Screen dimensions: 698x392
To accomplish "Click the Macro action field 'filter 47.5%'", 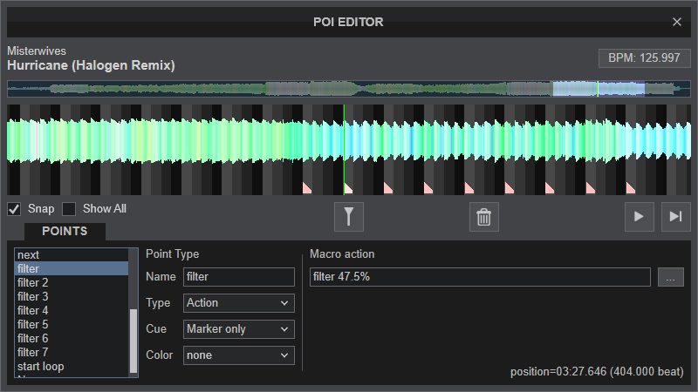I will pos(480,277).
